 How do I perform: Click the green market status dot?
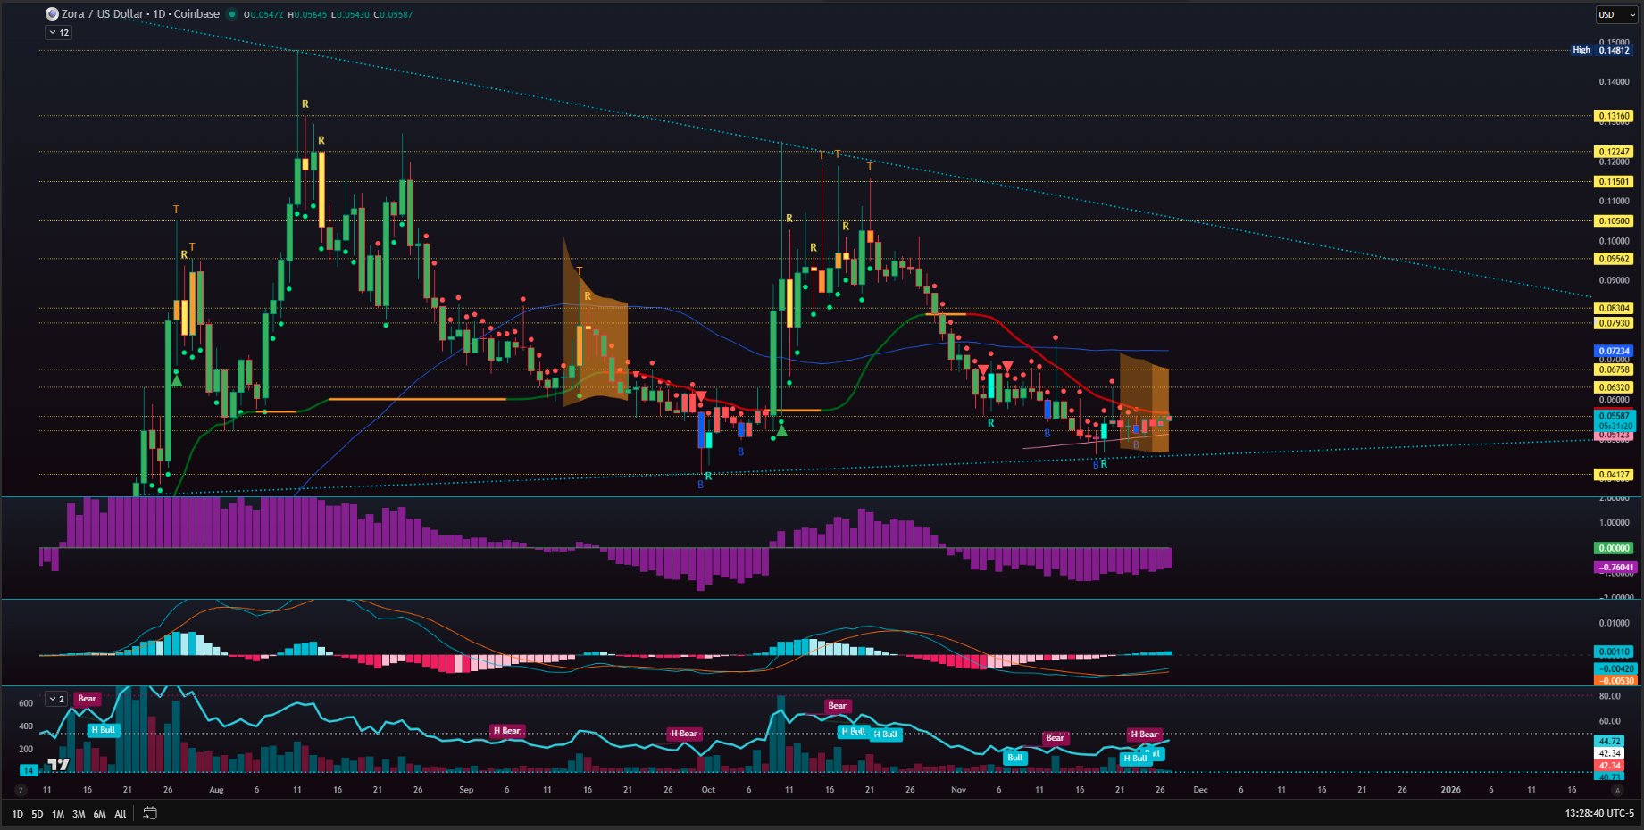click(x=232, y=14)
